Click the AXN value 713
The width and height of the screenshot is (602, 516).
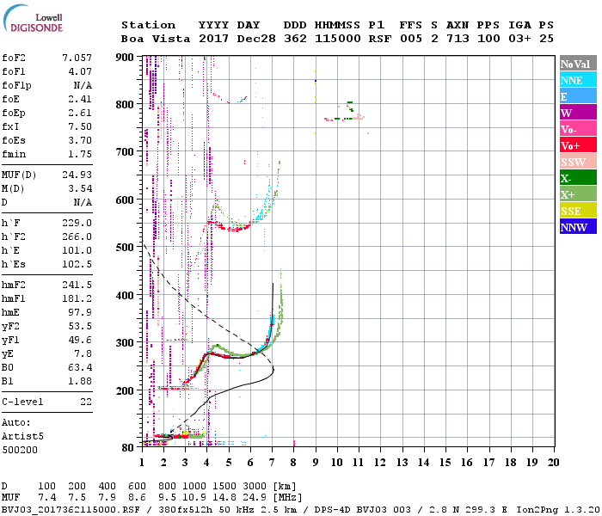(458, 39)
